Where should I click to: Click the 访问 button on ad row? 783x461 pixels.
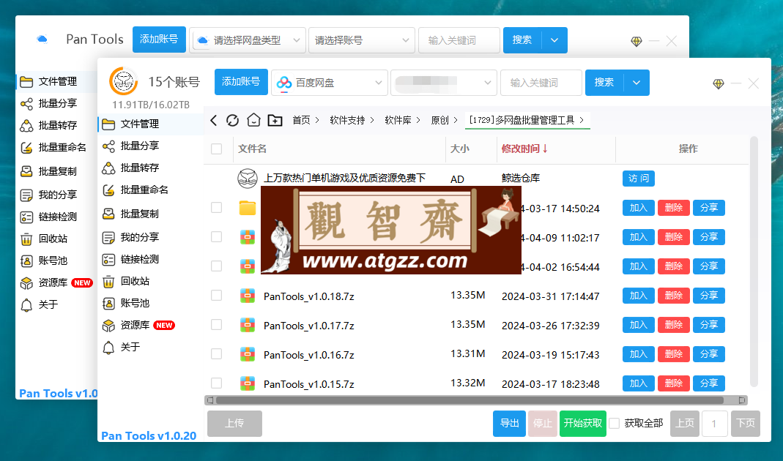click(638, 179)
